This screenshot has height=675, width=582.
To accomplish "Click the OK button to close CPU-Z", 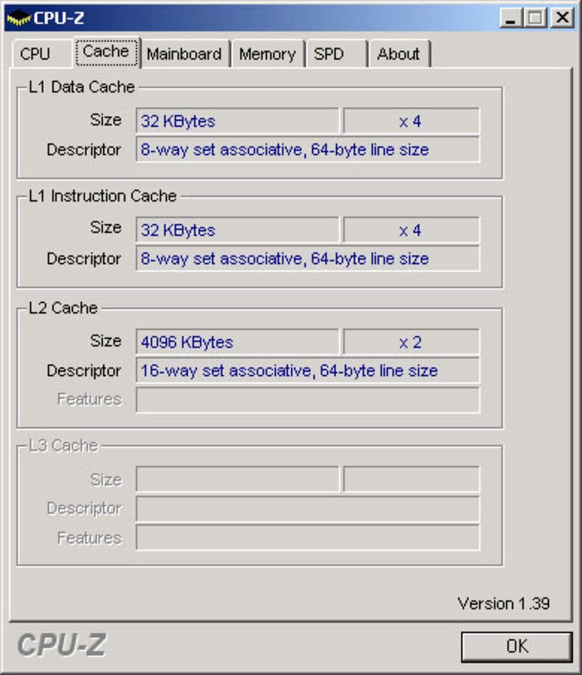I will click(517, 646).
